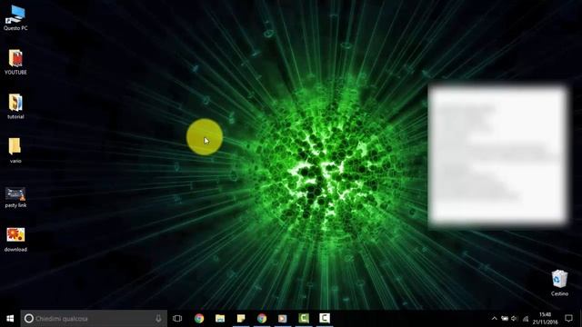Open network status tray icon
This screenshot has height=327, width=582.
tap(526, 319)
